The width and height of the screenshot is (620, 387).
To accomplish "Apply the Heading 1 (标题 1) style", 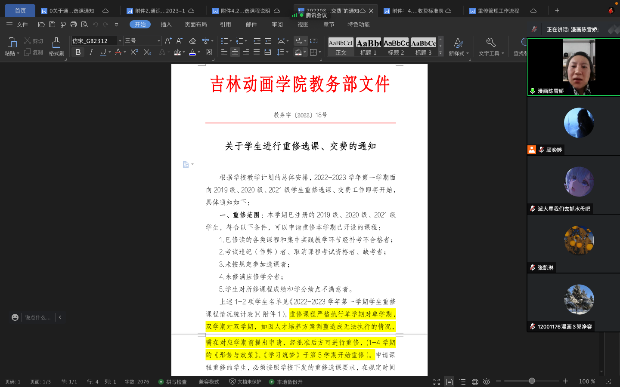I will coord(368,47).
